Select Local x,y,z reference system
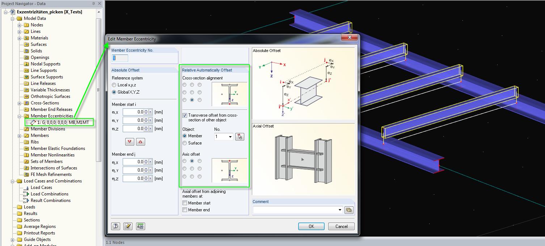 (114, 85)
